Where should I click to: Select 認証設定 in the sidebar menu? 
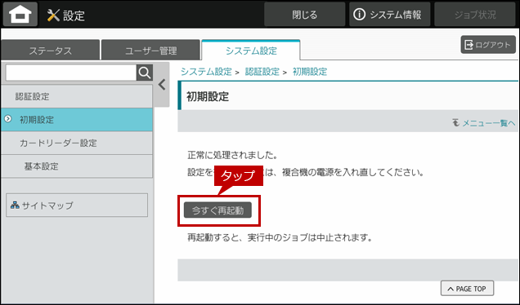pyautogui.click(x=77, y=96)
